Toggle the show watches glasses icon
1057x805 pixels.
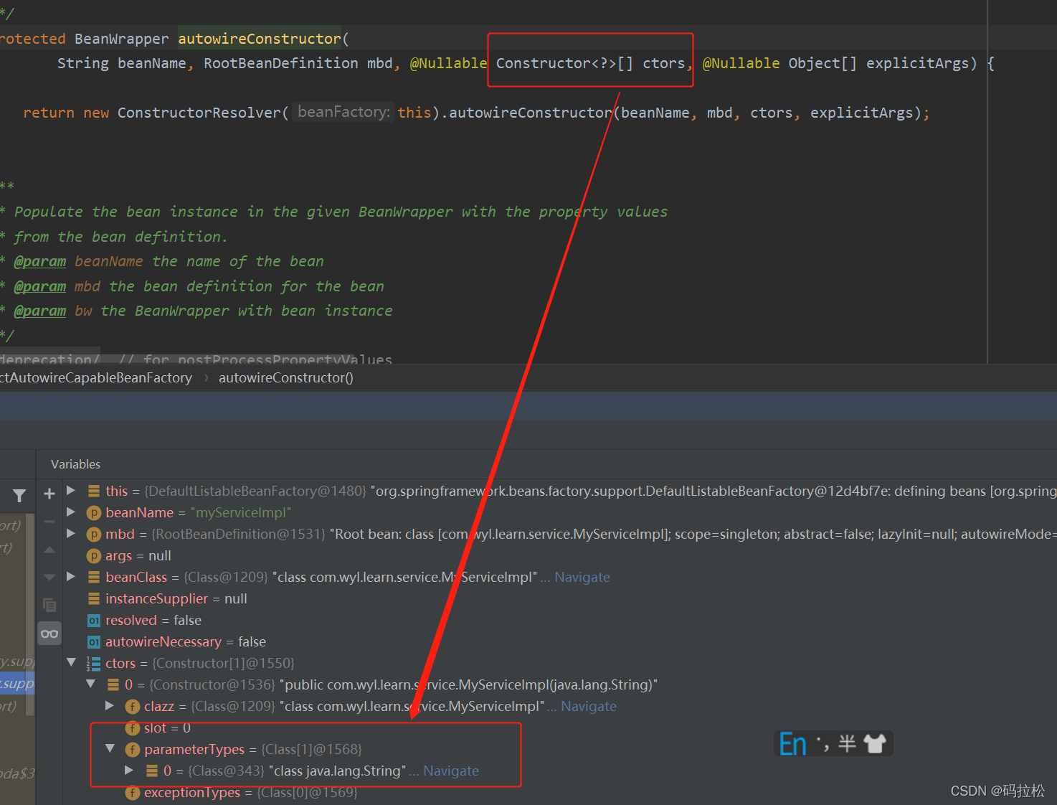pyautogui.click(x=49, y=634)
